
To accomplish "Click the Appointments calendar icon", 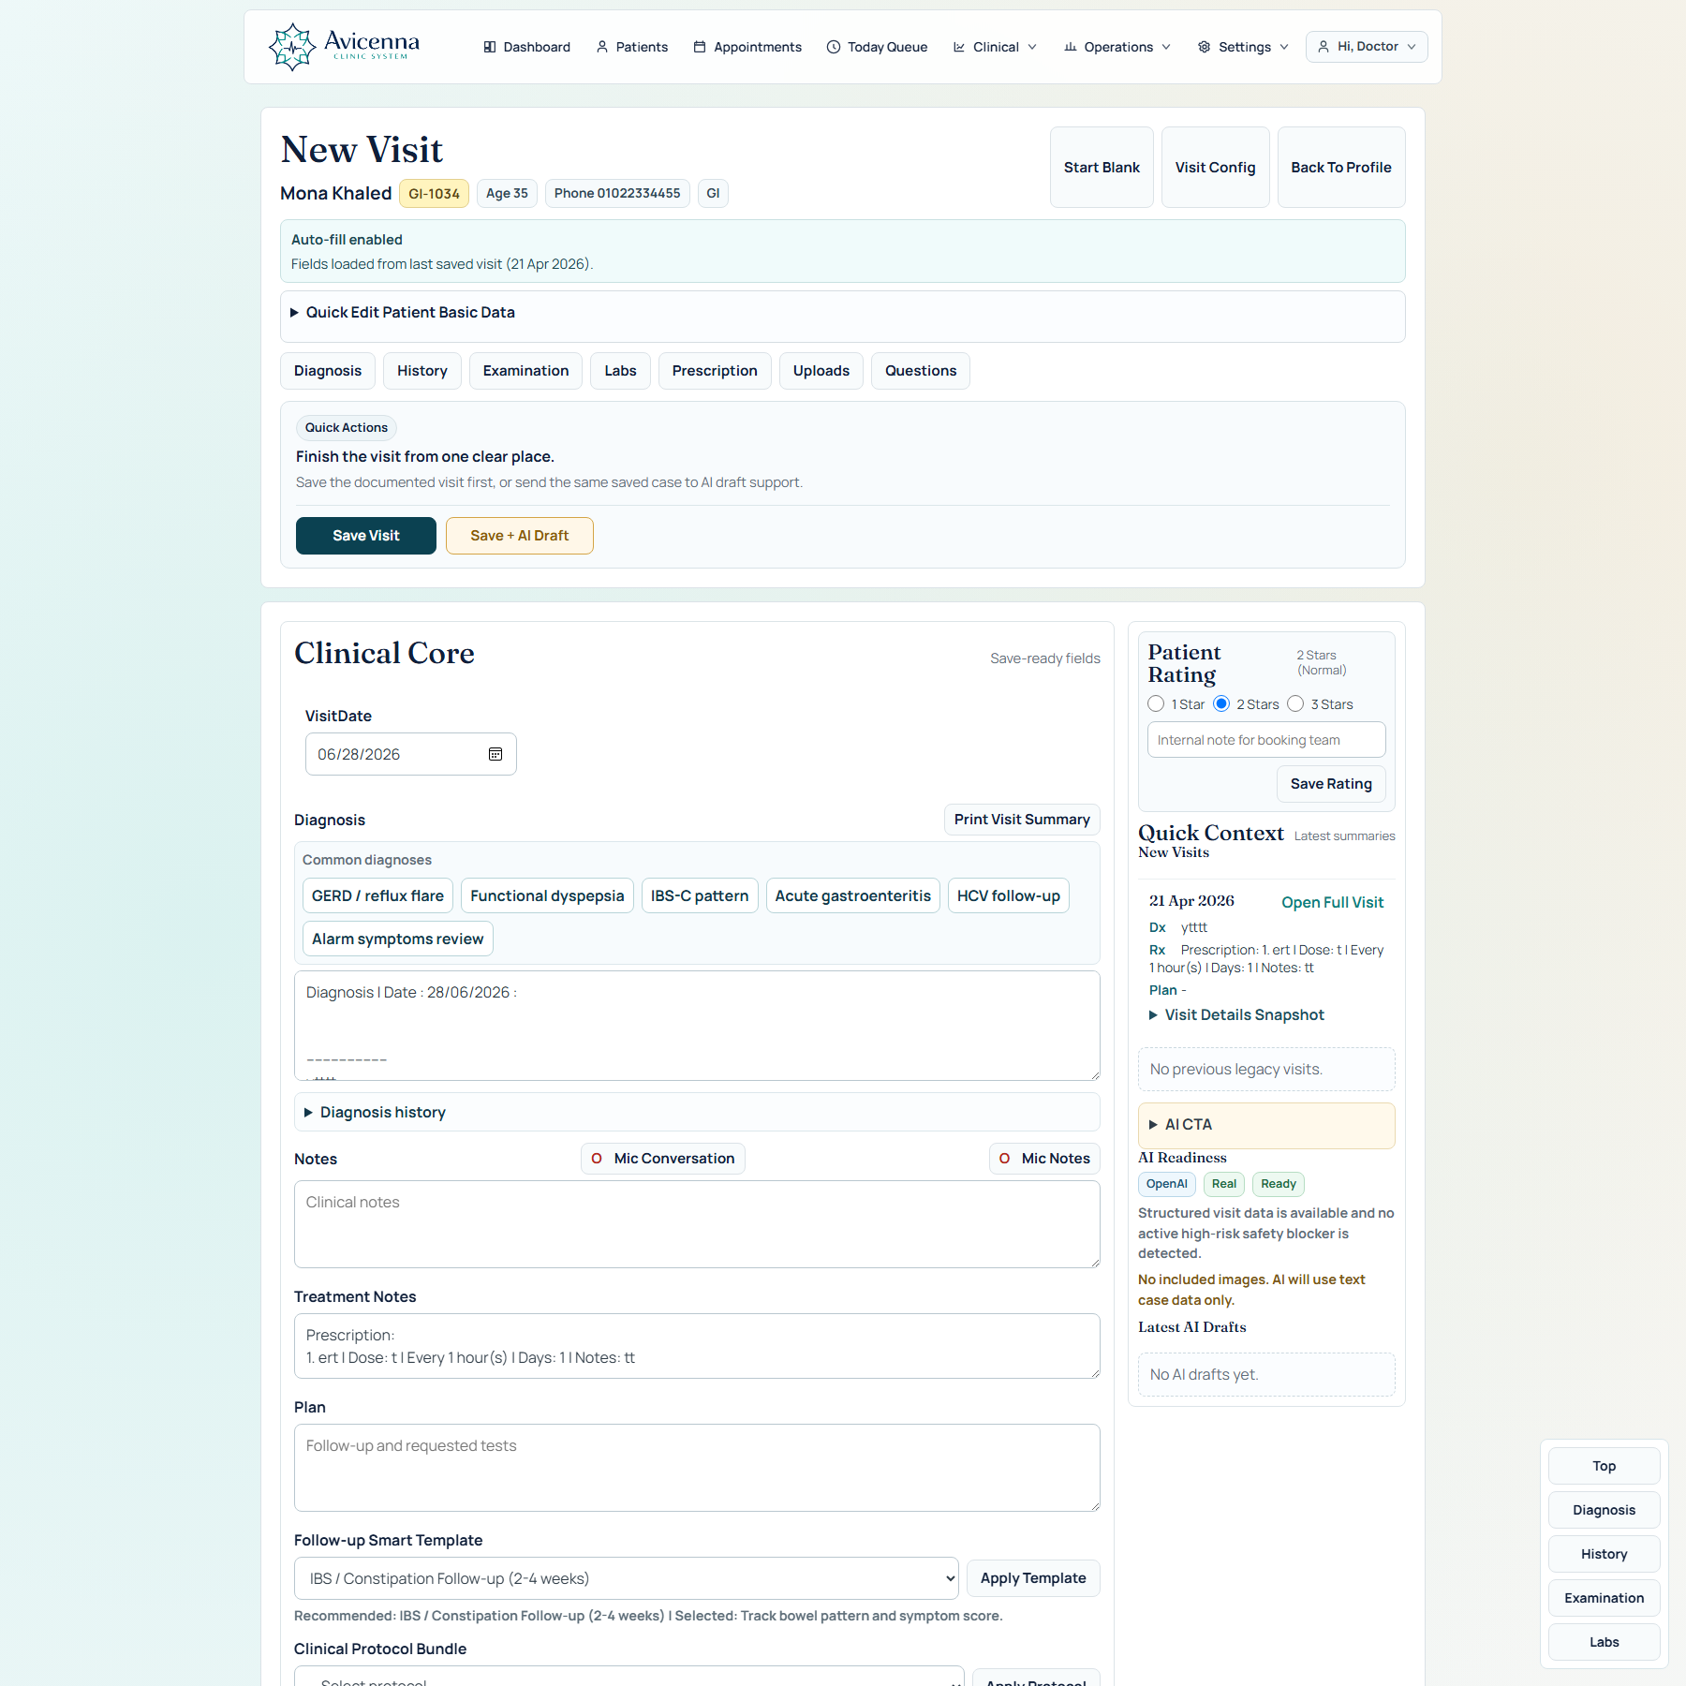I will (x=700, y=47).
